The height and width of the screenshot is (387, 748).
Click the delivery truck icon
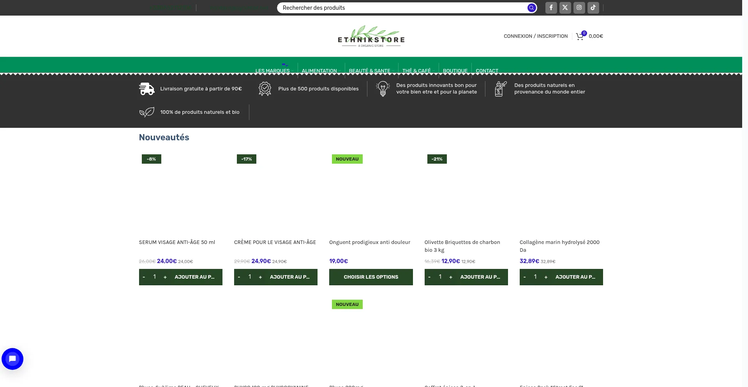point(147,89)
